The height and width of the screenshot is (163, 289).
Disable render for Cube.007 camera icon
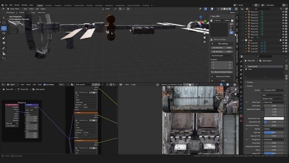coord(286,52)
